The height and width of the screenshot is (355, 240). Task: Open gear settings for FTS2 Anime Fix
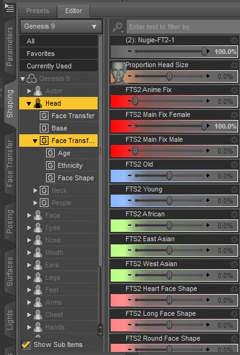tap(234, 90)
